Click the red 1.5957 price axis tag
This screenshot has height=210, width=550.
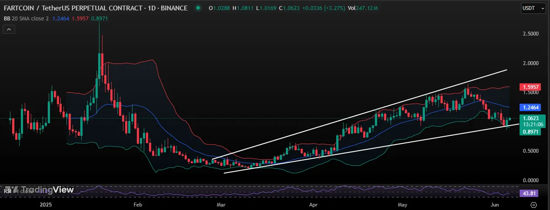(x=530, y=87)
